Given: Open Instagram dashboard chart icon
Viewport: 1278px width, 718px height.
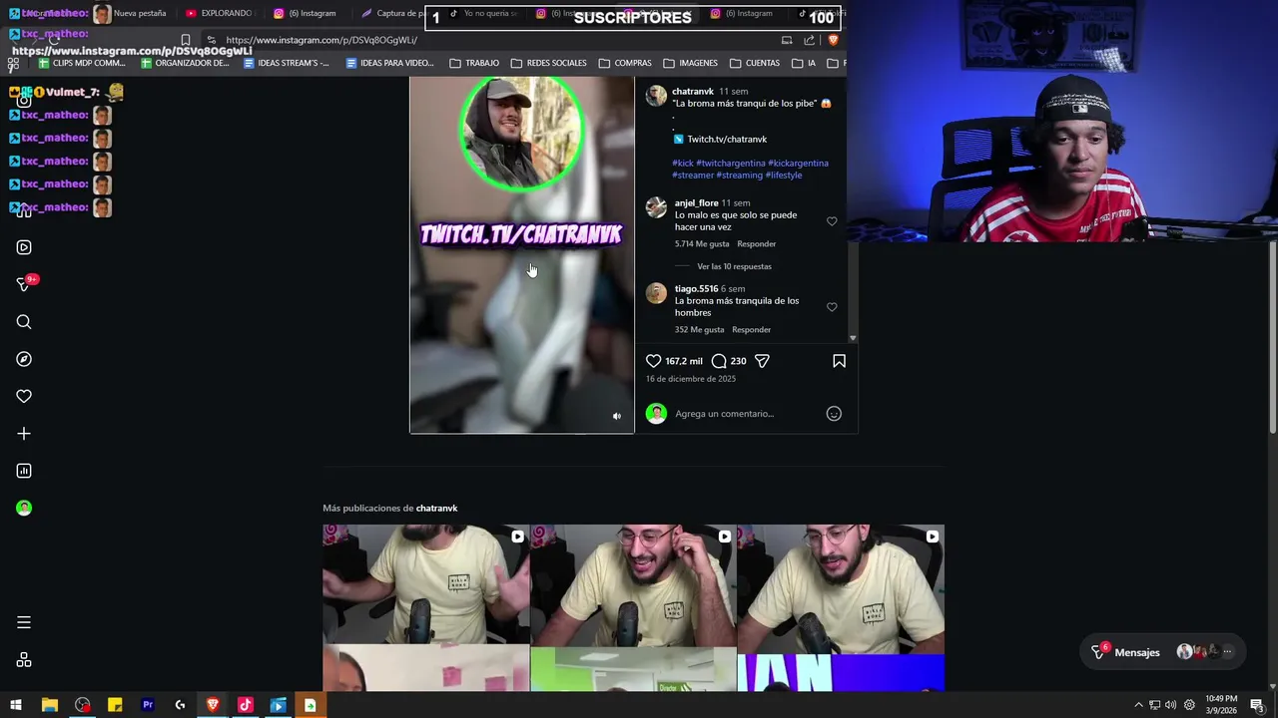Looking at the screenshot, I should pos(24,471).
